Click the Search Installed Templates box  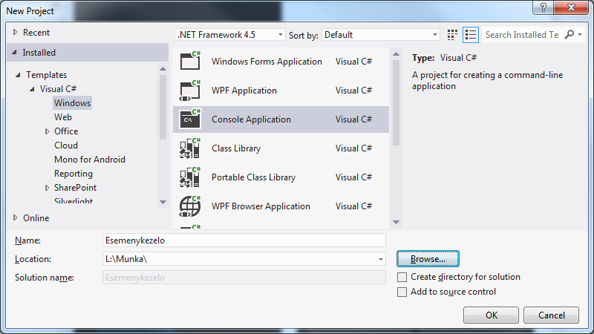(522, 35)
